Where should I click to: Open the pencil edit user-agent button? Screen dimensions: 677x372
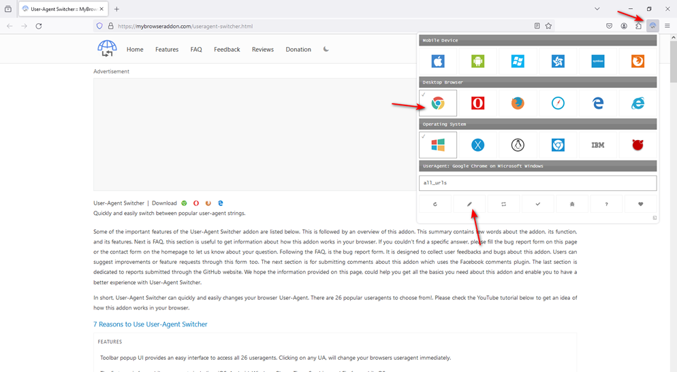[x=469, y=204]
